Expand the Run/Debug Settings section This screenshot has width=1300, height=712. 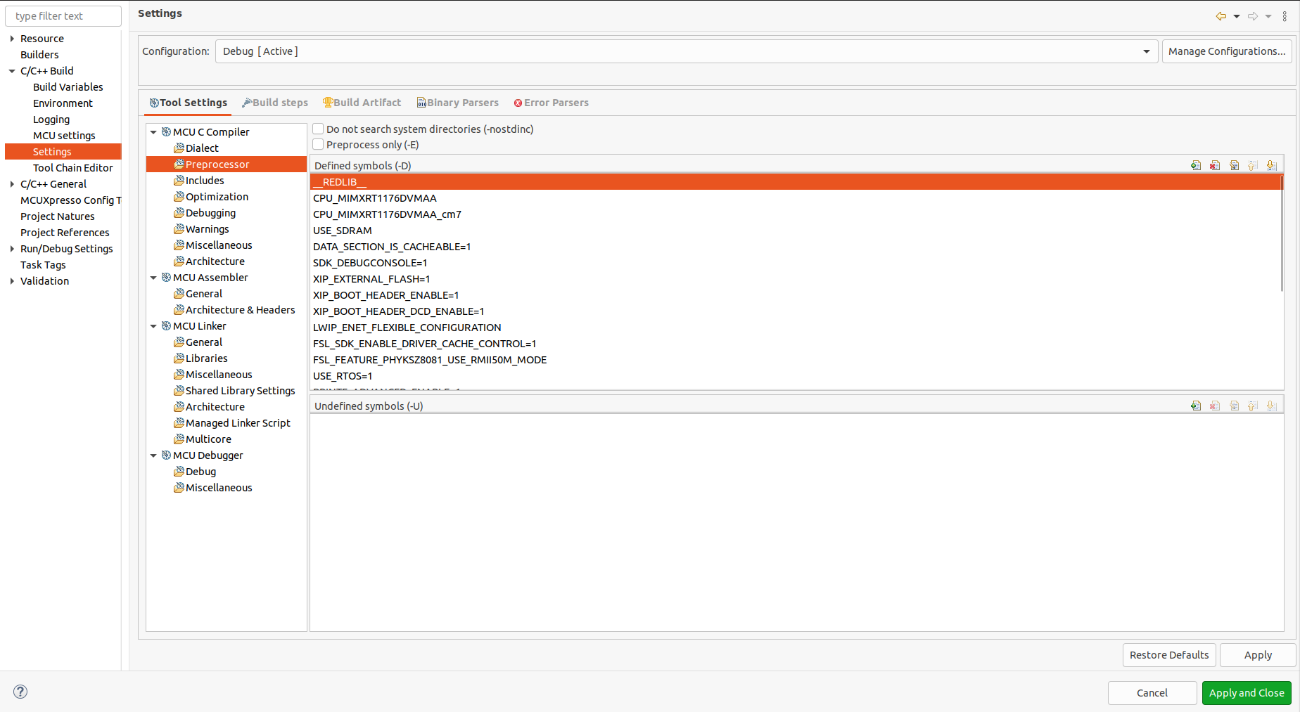click(11, 248)
